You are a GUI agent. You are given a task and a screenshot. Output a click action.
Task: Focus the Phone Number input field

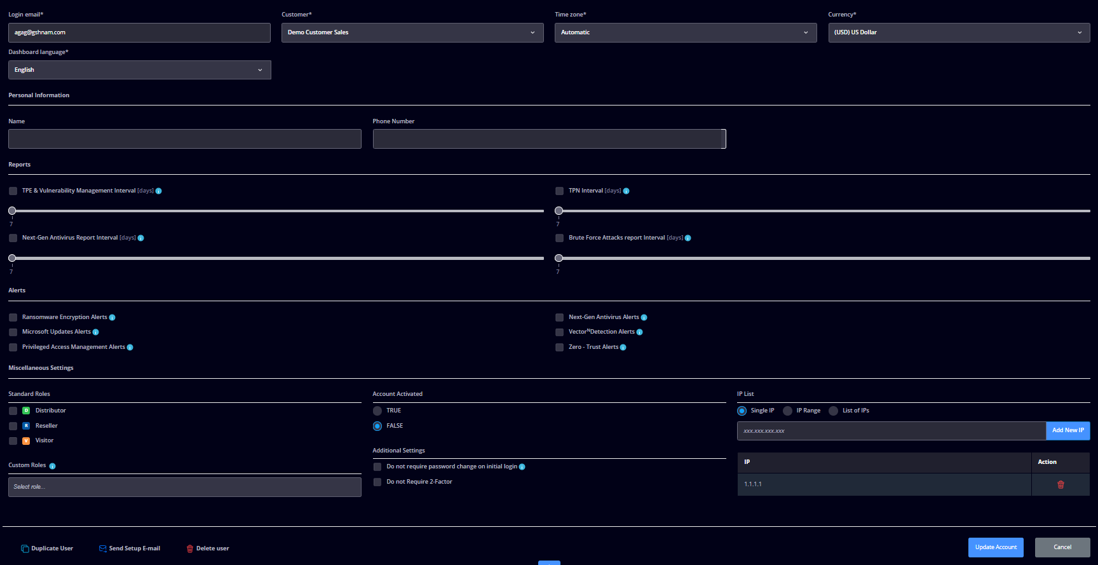point(549,139)
